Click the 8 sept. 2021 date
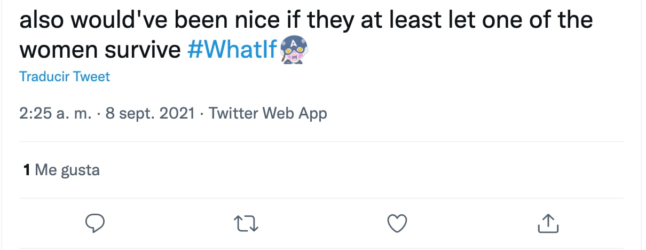This screenshot has height=250, width=646. click(x=150, y=113)
